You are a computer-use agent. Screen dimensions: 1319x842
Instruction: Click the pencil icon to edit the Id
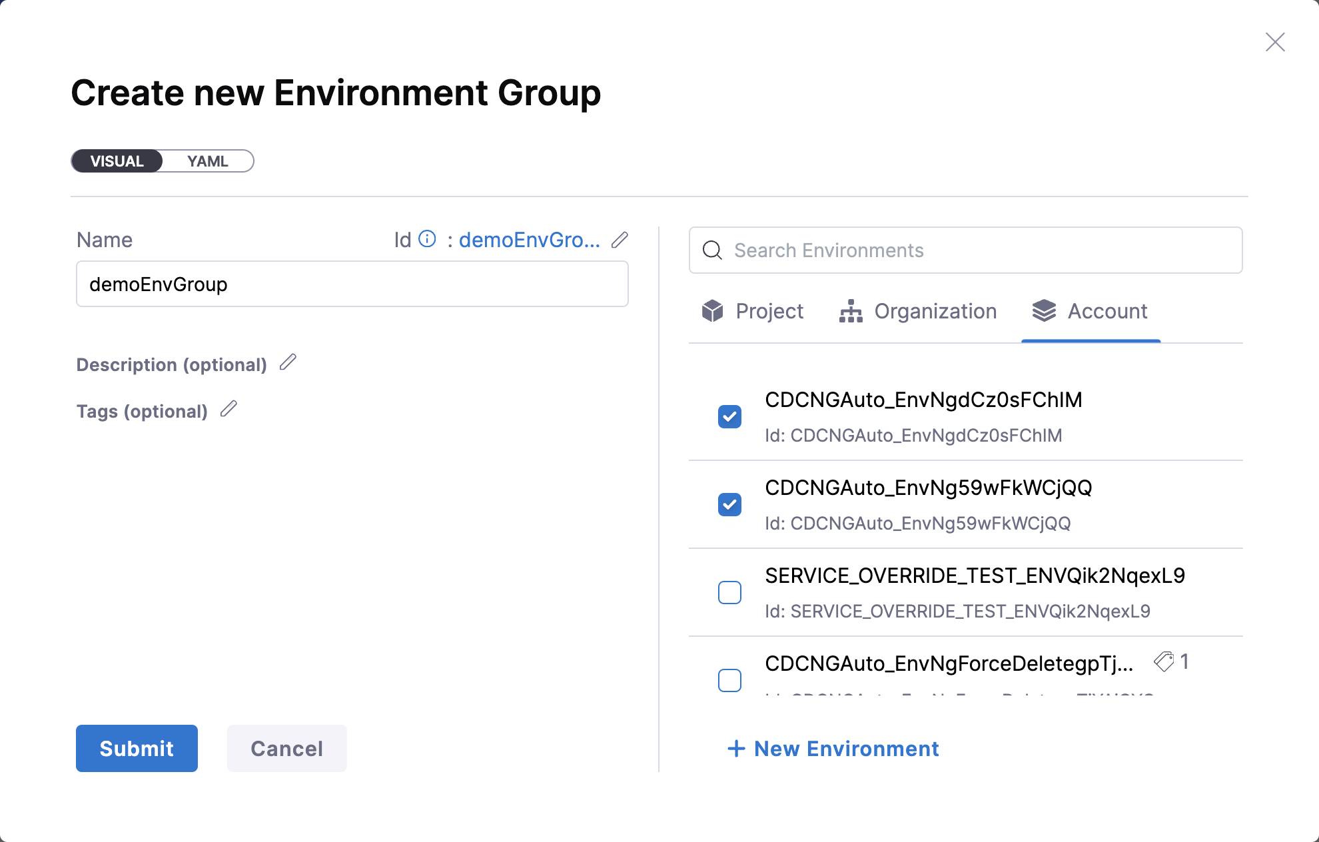620,239
